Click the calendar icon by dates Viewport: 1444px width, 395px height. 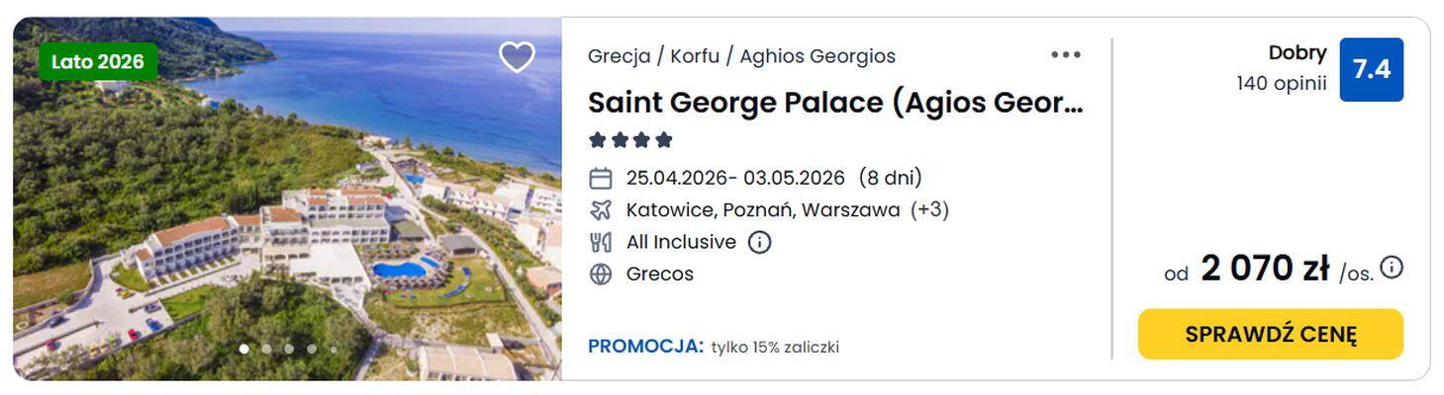coord(601,179)
